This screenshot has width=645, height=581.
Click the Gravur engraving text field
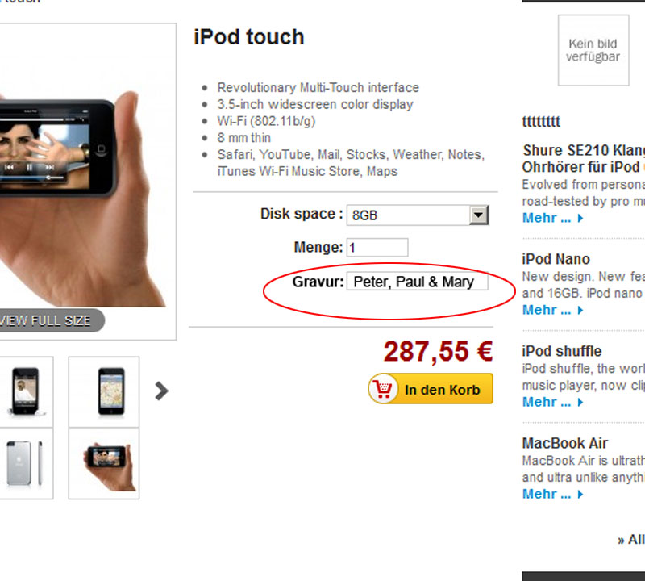tap(417, 282)
